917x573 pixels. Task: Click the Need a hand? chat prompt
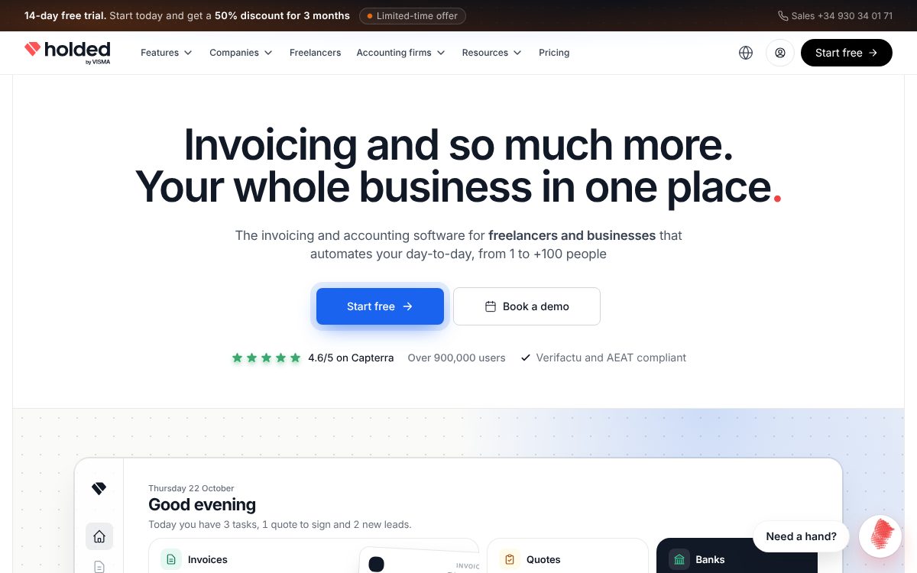pyautogui.click(x=801, y=536)
